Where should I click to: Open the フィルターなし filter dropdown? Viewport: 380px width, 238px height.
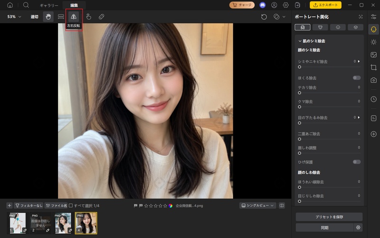click(x=28, y=206)
